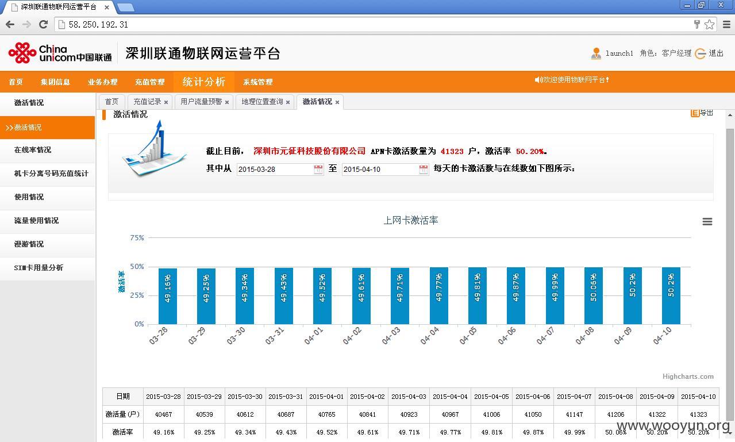This screenshot has height=442, width=735.
Task: Open the 业务办理 navigation menu
Action: pos(102,82)
